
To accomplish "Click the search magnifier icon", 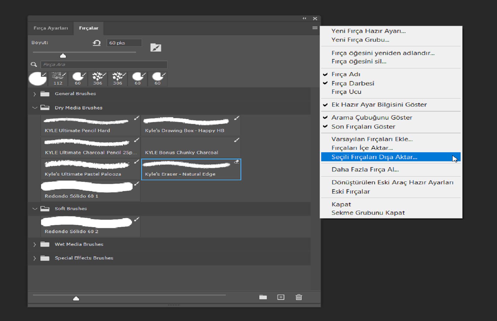I will (34, 64).
